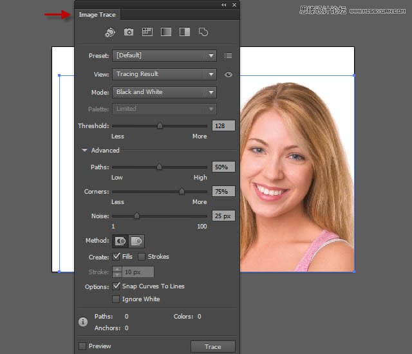The height and width of the screenshot is (354, 412).
Task: Collapse the Advanced section
Action: click(x=84, y=151)
